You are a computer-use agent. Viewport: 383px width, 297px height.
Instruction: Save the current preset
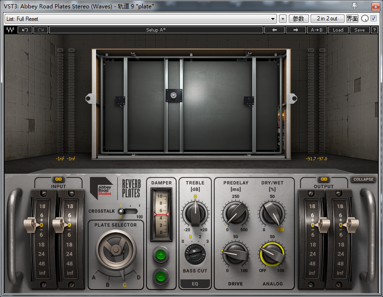click(359, 30)
